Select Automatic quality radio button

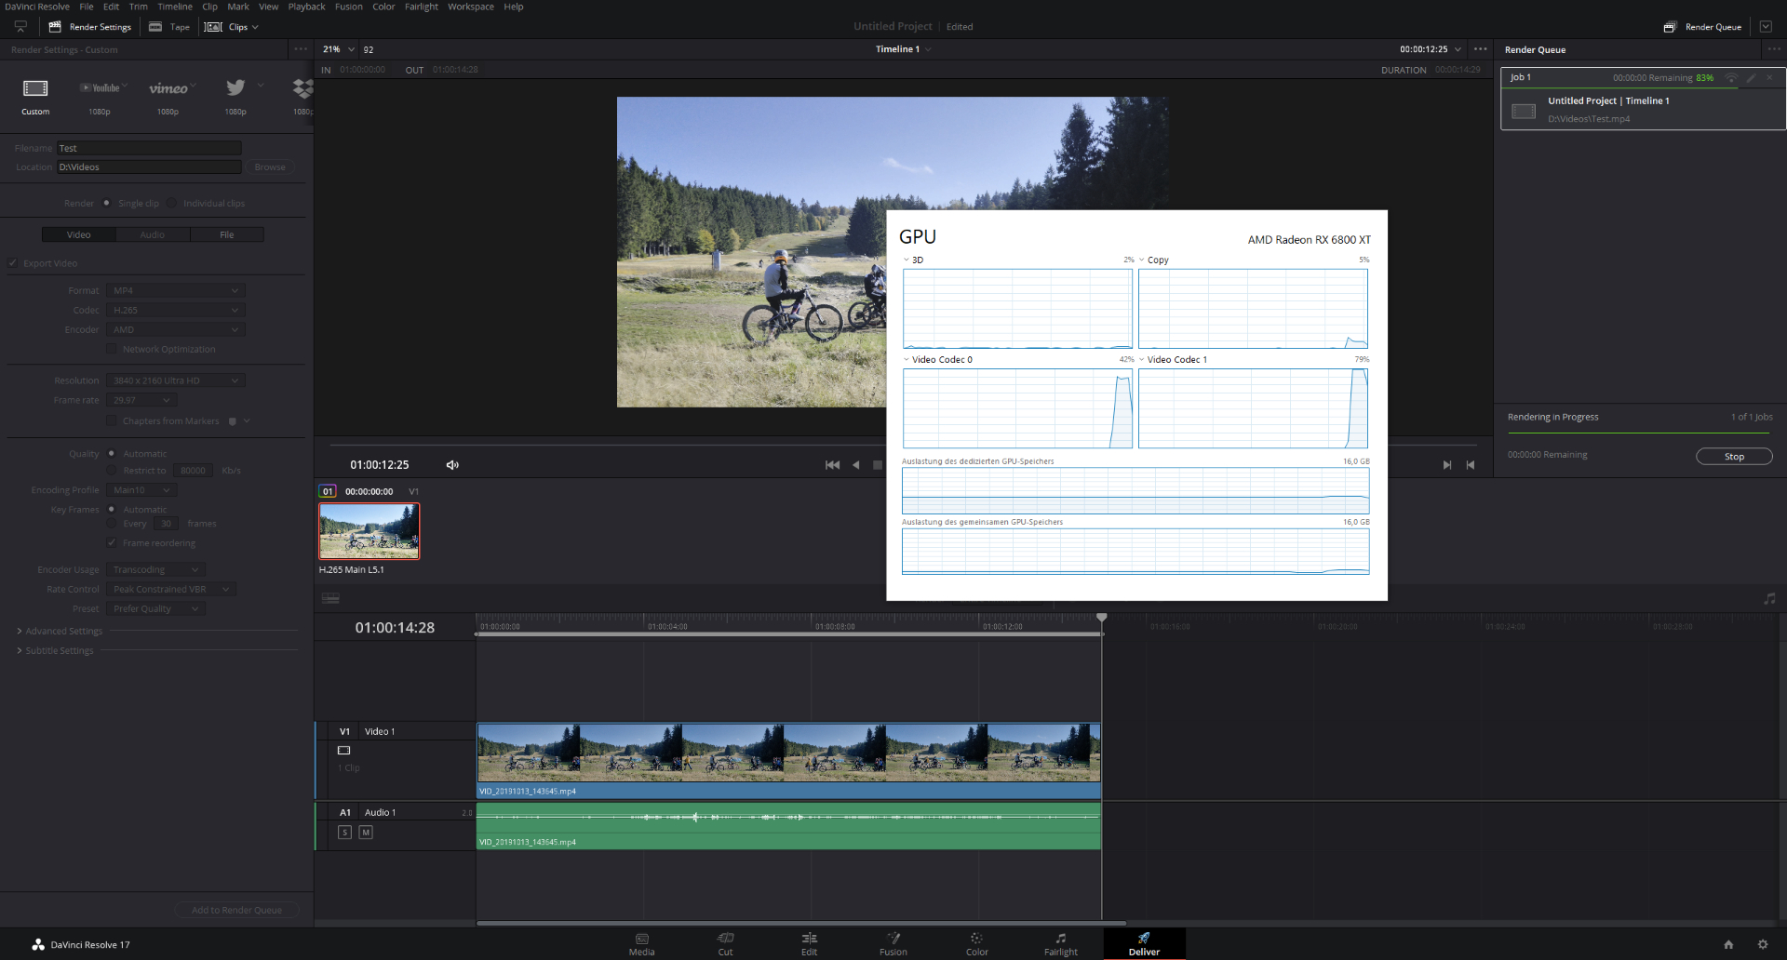(x=112, y=454)
